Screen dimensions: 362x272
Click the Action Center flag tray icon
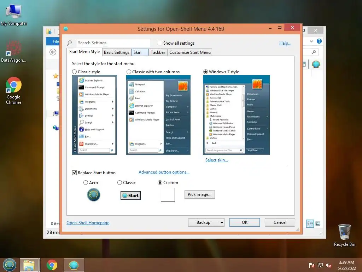click(311, 265)
